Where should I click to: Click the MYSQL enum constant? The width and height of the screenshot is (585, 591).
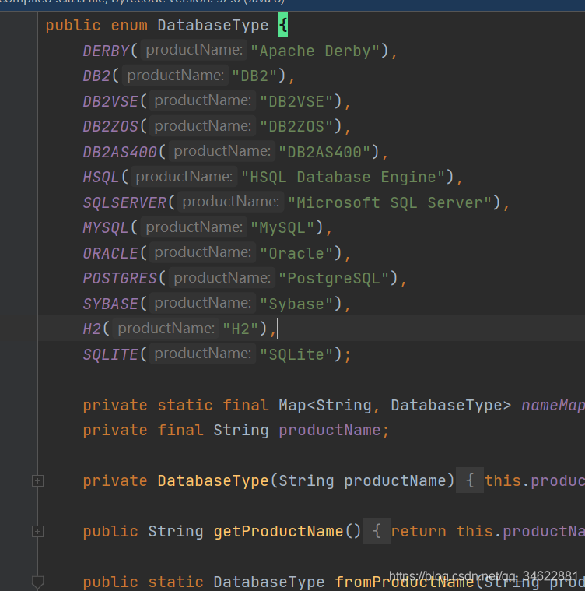pyautogui.click(x=106, y=228)
